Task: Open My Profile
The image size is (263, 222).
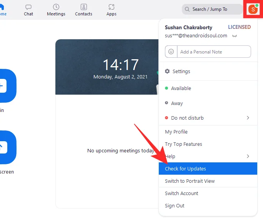Action: [176, 132]
